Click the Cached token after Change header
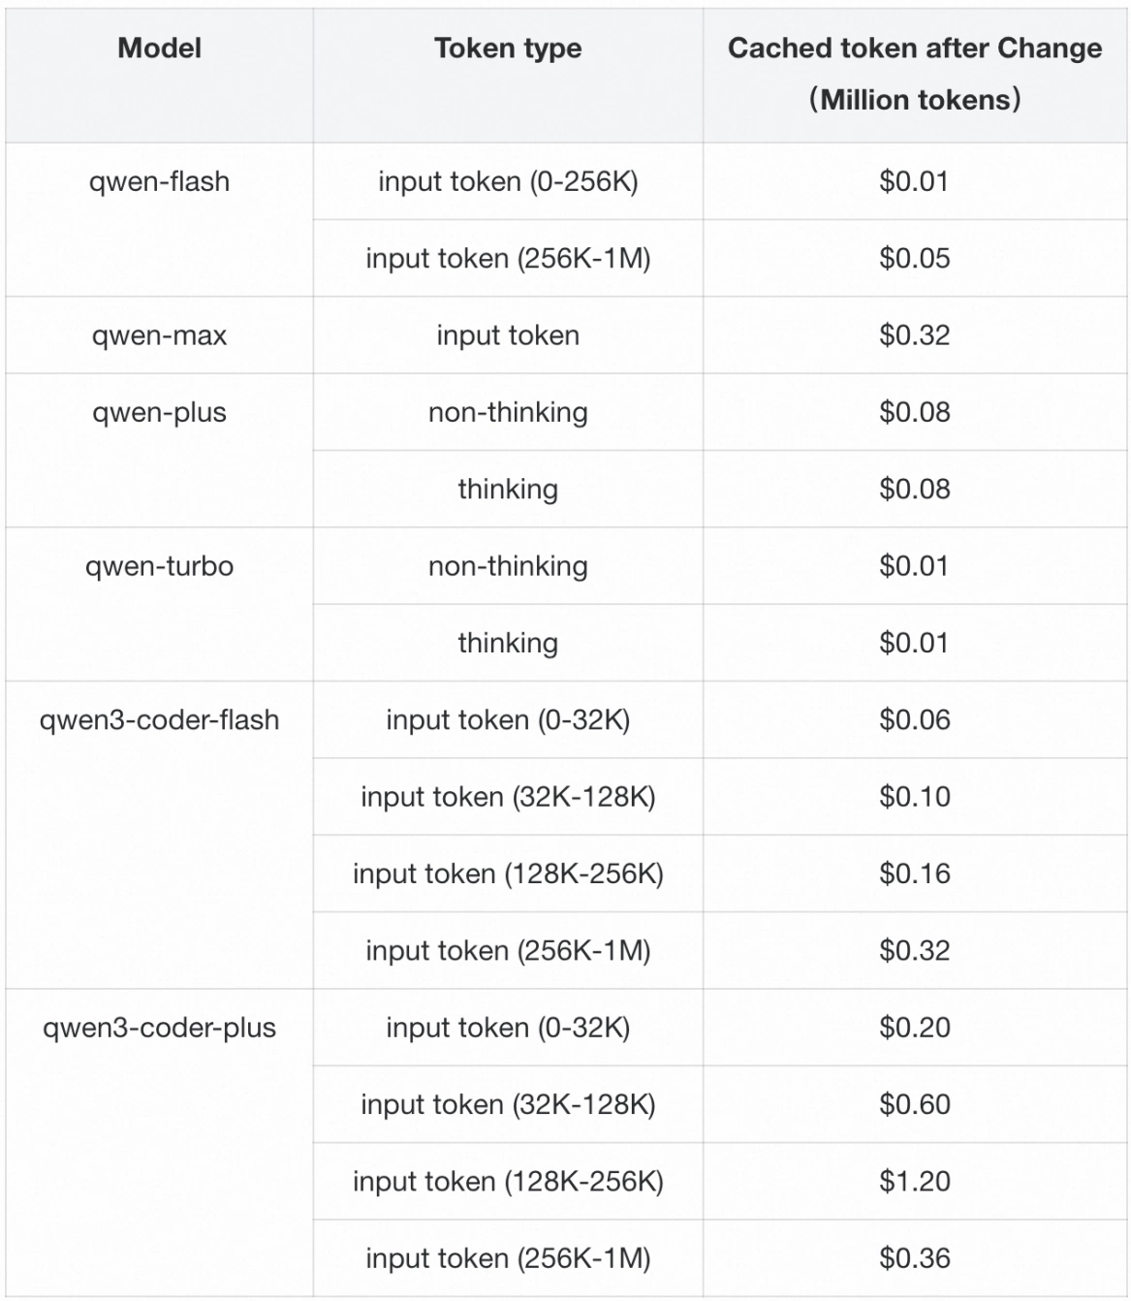Viewport: 1131px width, 1301px height. [914, 74]
